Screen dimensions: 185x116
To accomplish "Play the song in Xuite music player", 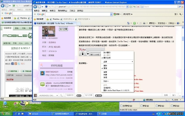I will tap(88, 54).
